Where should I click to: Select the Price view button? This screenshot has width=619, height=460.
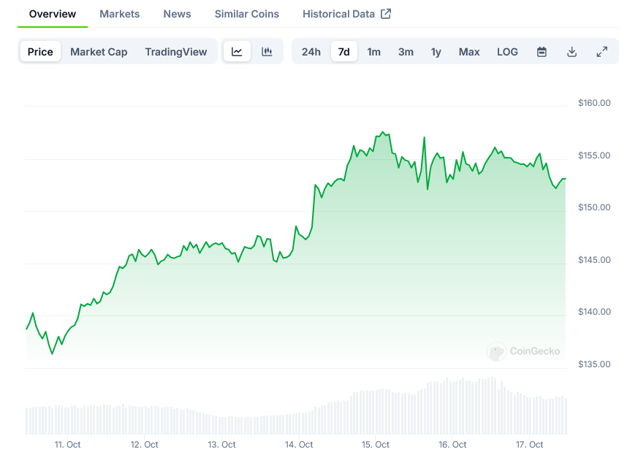point(40,52)
